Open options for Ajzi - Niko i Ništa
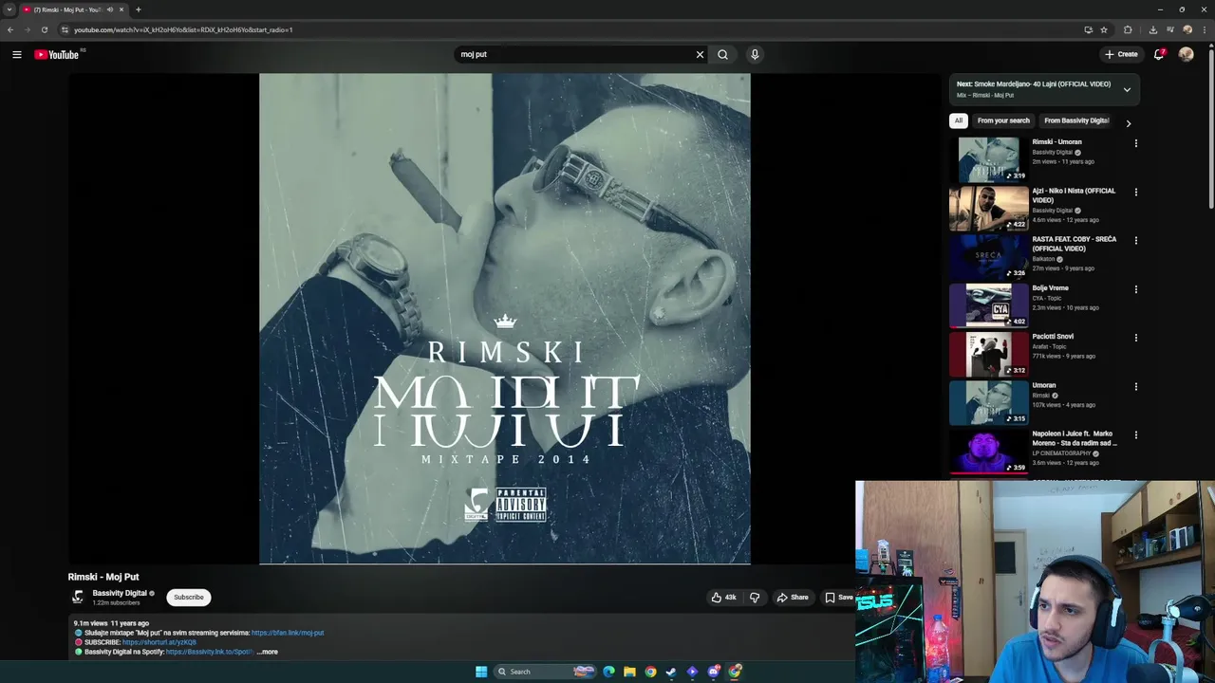 click(x=1135, y=192)
